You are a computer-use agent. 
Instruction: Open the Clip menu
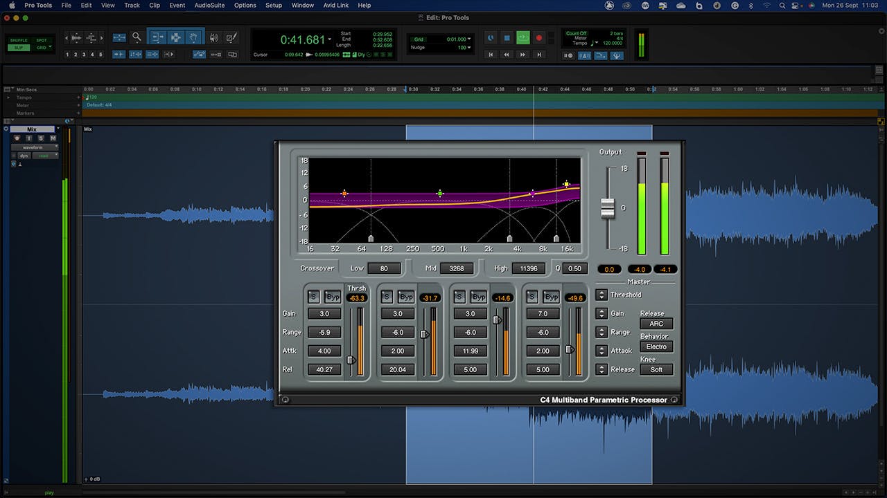point(155,5)
